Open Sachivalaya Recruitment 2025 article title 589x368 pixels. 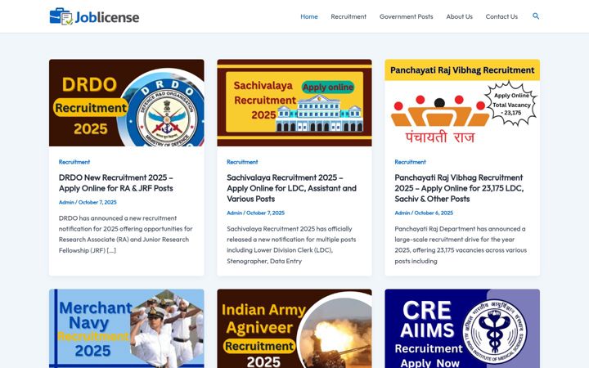tap(291, 188)
